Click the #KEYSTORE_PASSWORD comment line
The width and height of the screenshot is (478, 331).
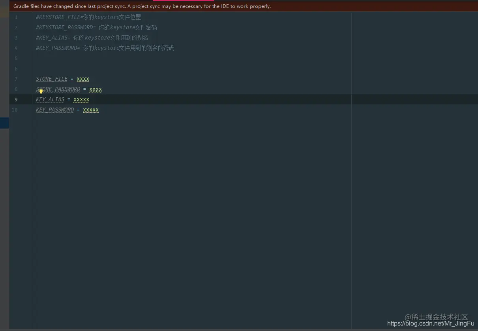coord(96,28)
